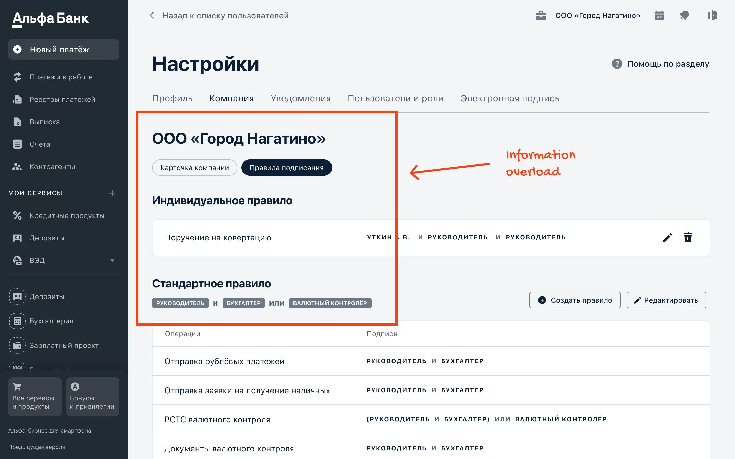Switch to the Пользователи и роли tab
735x459 pixels.
click(395, 98)
